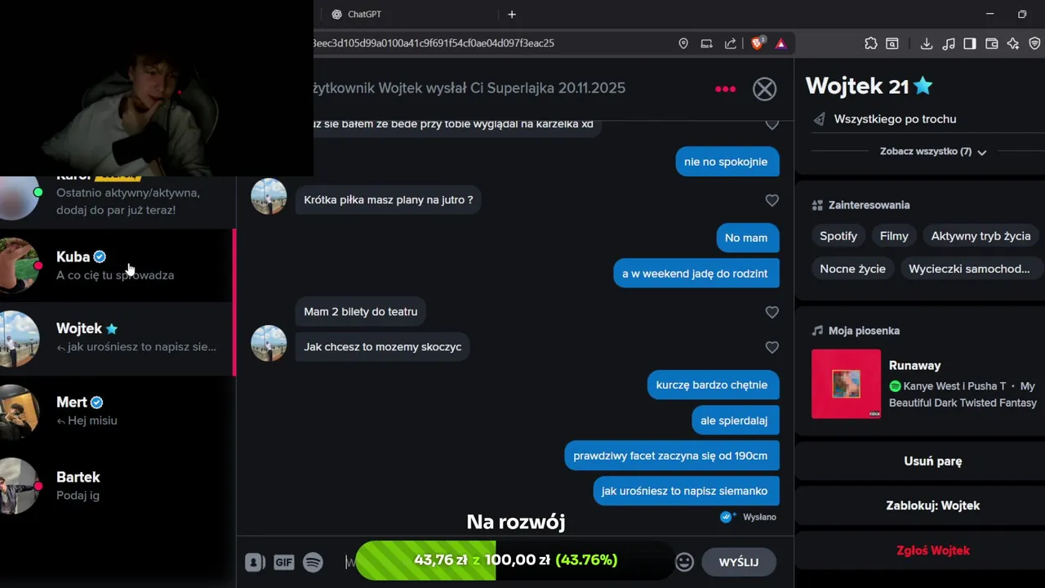Close the Wojtek chat with X icon

coord(764,88)
